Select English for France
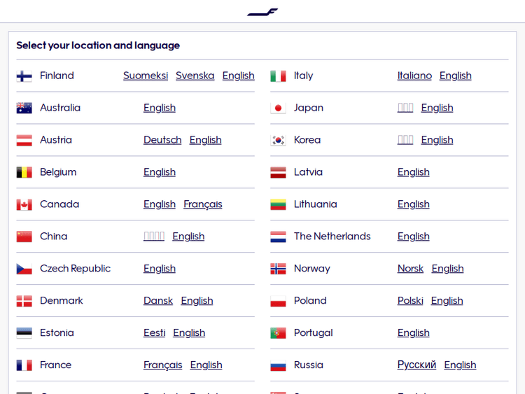The height and width of the screenshot is (394, 525). pyautogui.click(x=206, y=365)
